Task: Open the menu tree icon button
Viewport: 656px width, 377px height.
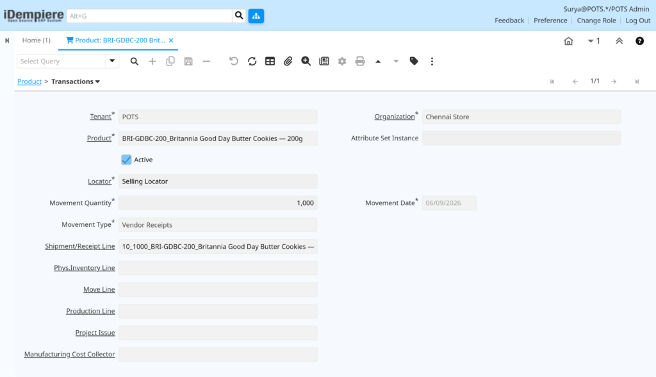Action: pos(256,16)
